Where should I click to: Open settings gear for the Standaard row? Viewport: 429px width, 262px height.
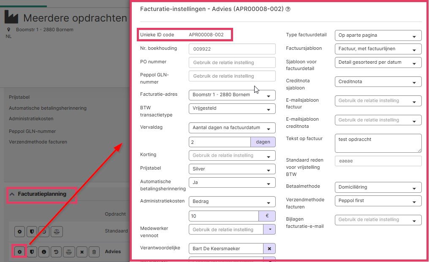[19, 232]
